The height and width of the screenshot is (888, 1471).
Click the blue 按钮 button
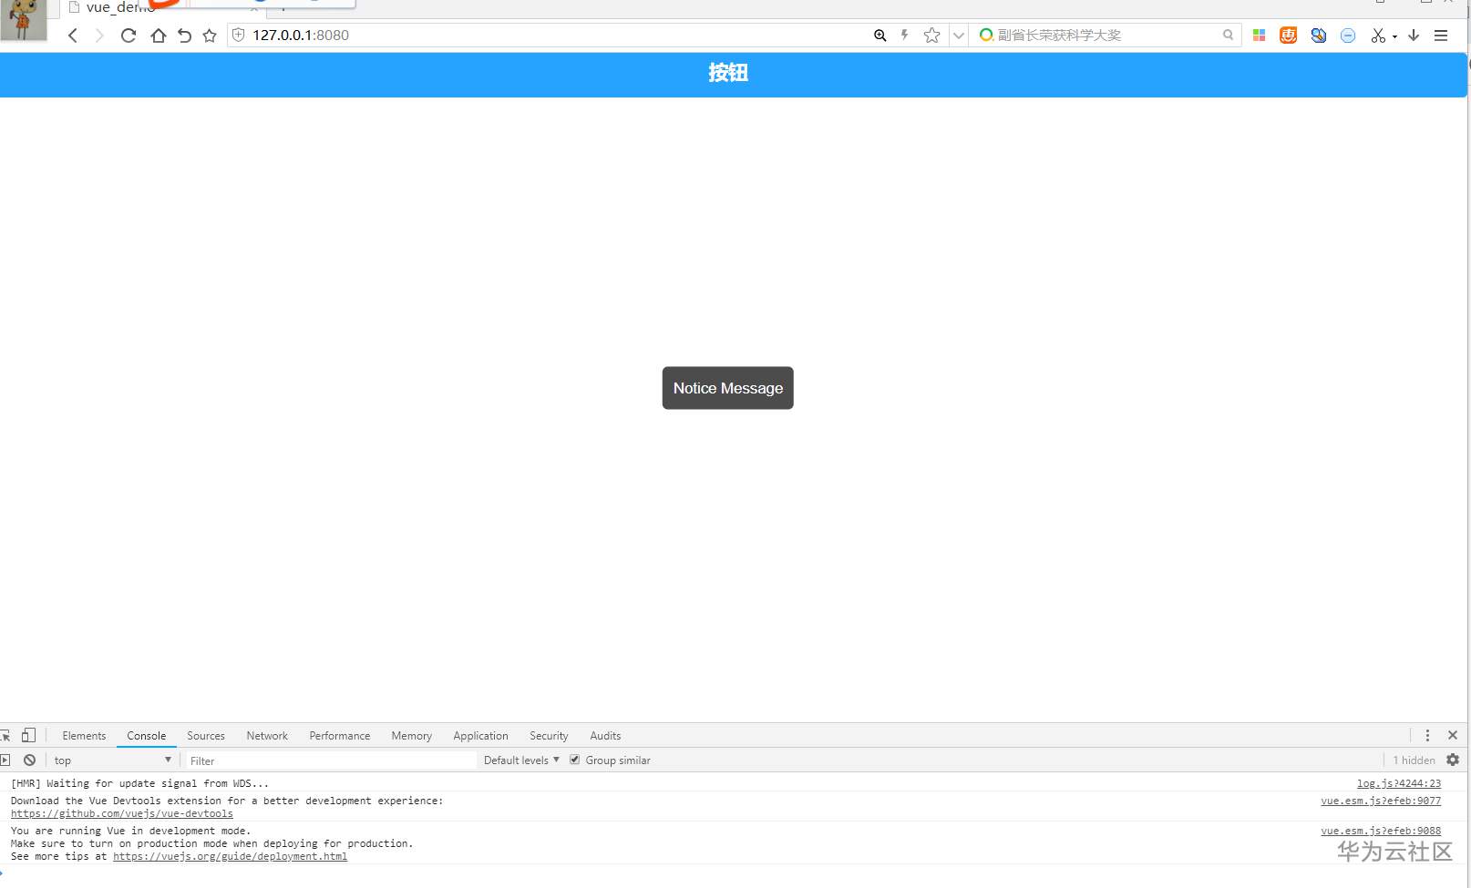pos(733,74)
